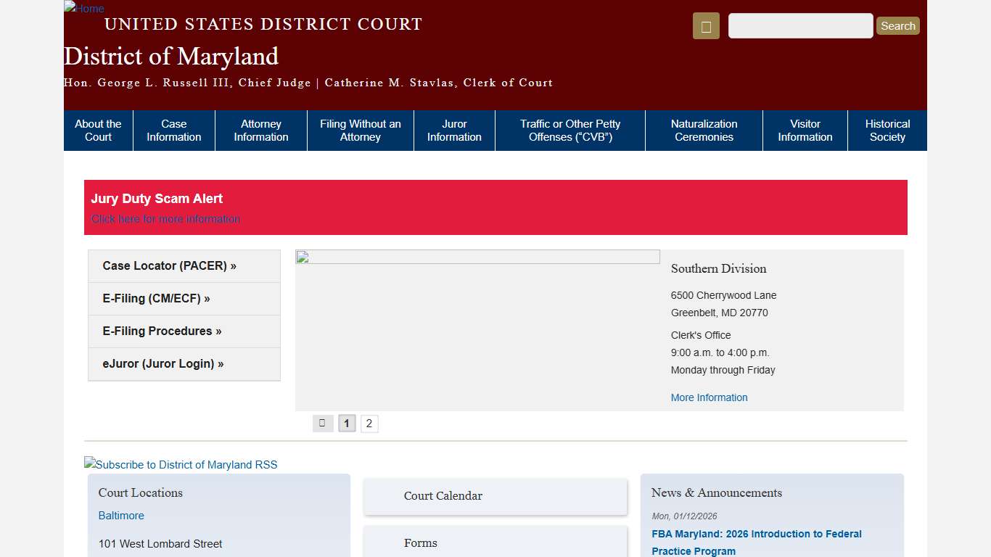This screenshot has height=557, width=991.
Task: Open the Case Information menu
Action: coord(173,131)
